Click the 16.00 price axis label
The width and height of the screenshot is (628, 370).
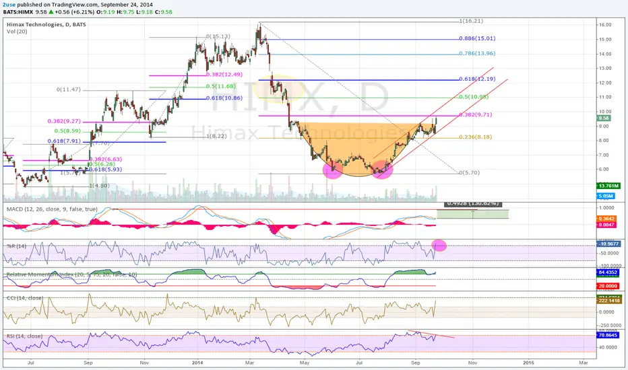(x=605, y=25)
